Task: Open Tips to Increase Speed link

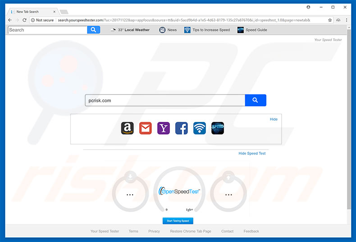Action: tap(211, 30)
